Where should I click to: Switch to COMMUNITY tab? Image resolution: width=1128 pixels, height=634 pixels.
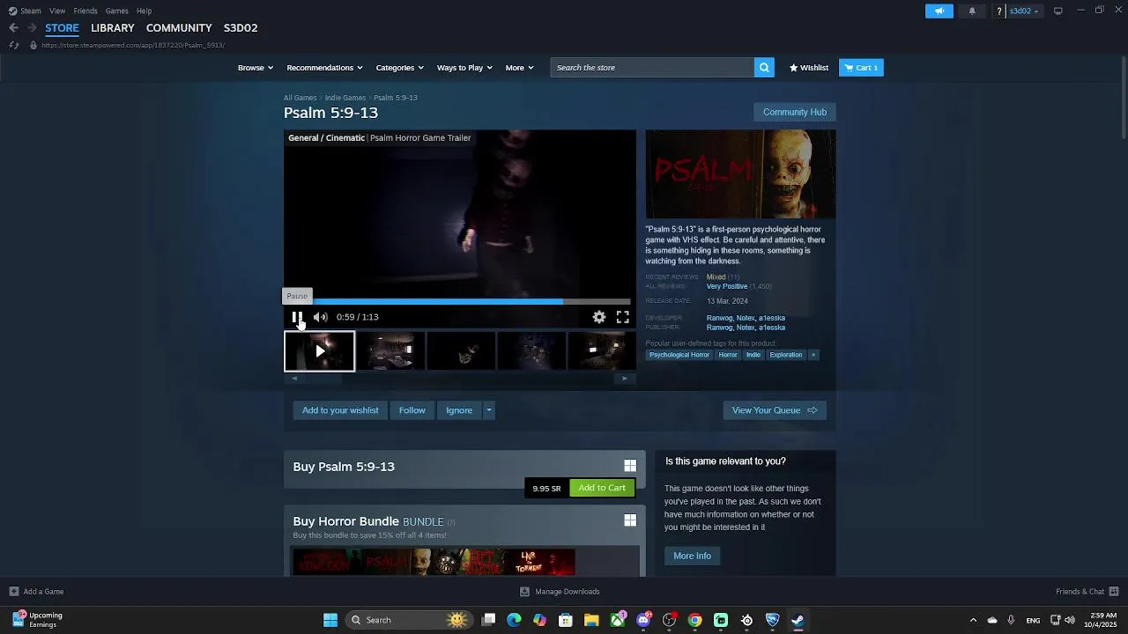(179, 28)
